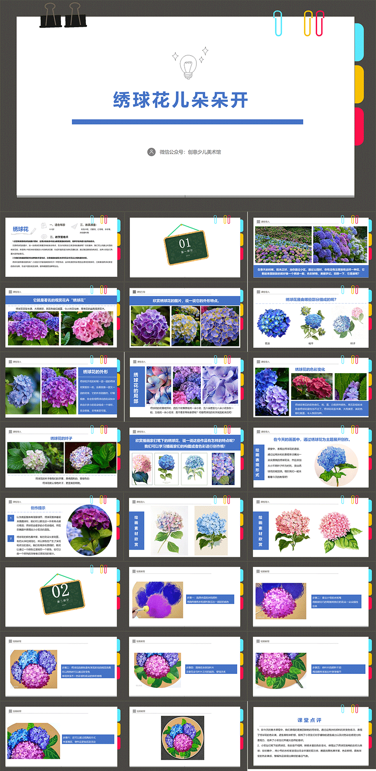Viewport: 376px width, 771px height.
Task: Select the red side tab on title slide
Action: (359, 126)
